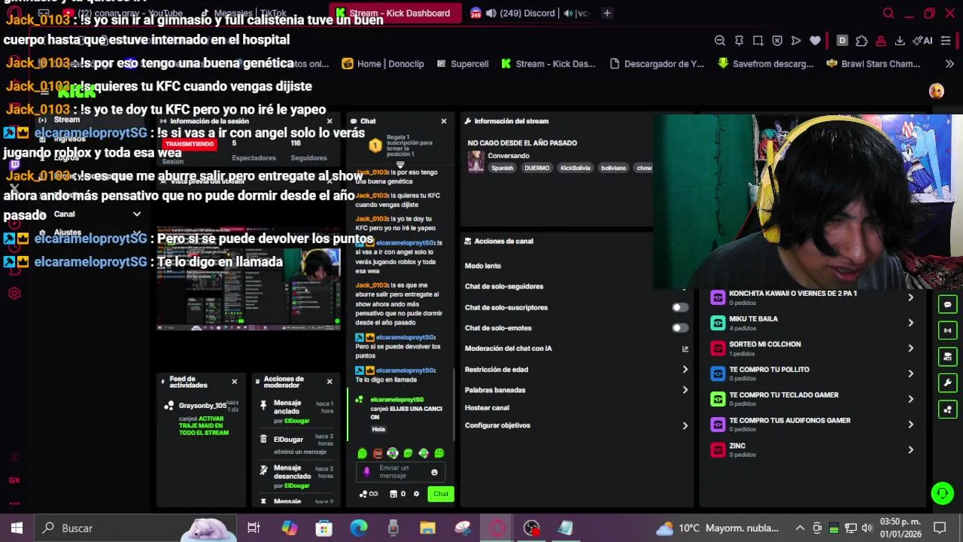Expand Configurar objetivos option
The width and height of the screenshot is (963, 542).
(x=685, y=425)
